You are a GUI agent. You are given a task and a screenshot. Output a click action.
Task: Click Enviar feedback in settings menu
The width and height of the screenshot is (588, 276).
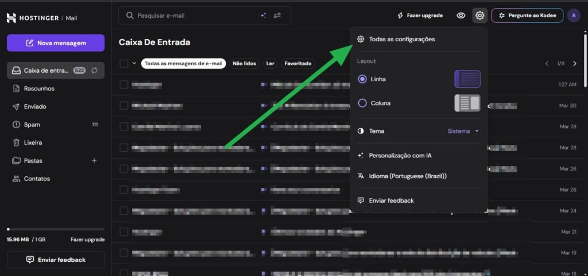click(419, 200)
